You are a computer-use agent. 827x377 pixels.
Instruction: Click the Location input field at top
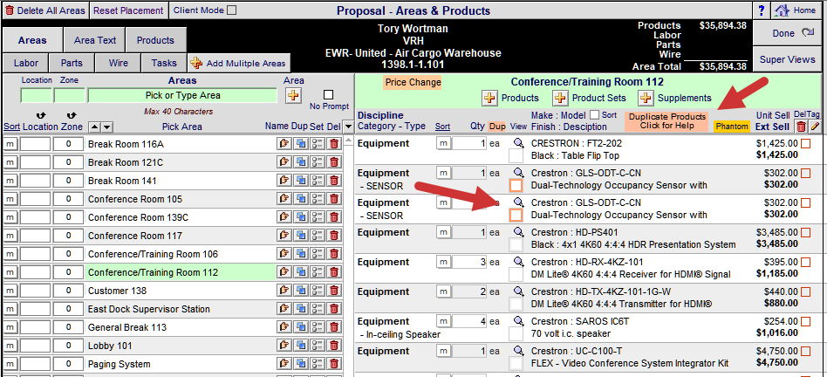click(x=37, y=95)
